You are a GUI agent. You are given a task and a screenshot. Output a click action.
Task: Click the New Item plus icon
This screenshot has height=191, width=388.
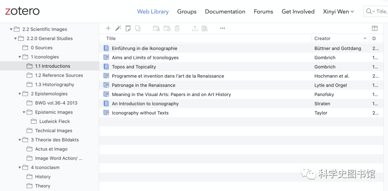coord(108,28)
